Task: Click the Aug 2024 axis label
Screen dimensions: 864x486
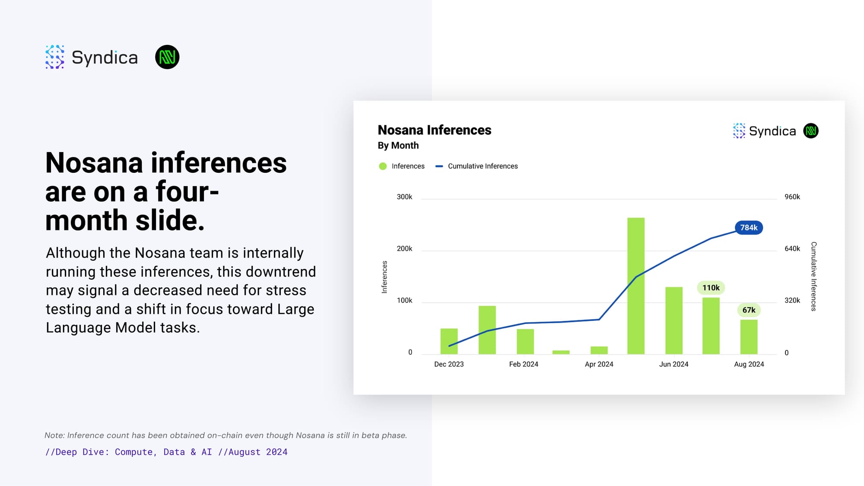Action: pyautogui.click(x=749, y=364)
